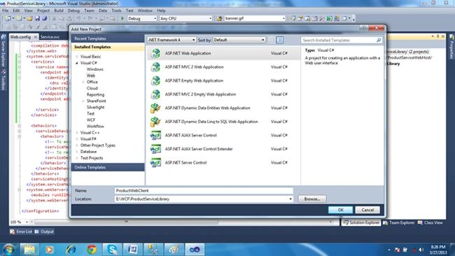Choose the AJAX Server Control Extender icon
This screenshot has height=256, width=455.
(155, 149)
